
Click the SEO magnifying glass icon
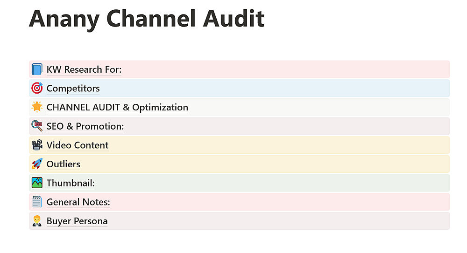pos(37,126)
